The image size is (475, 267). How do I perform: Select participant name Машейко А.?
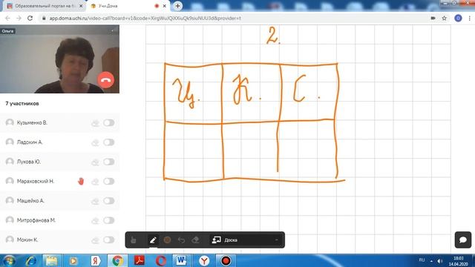[30, 201]
